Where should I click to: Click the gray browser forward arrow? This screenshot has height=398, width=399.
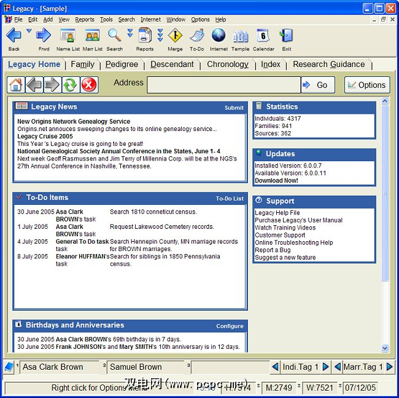click(x=52, y=85)
